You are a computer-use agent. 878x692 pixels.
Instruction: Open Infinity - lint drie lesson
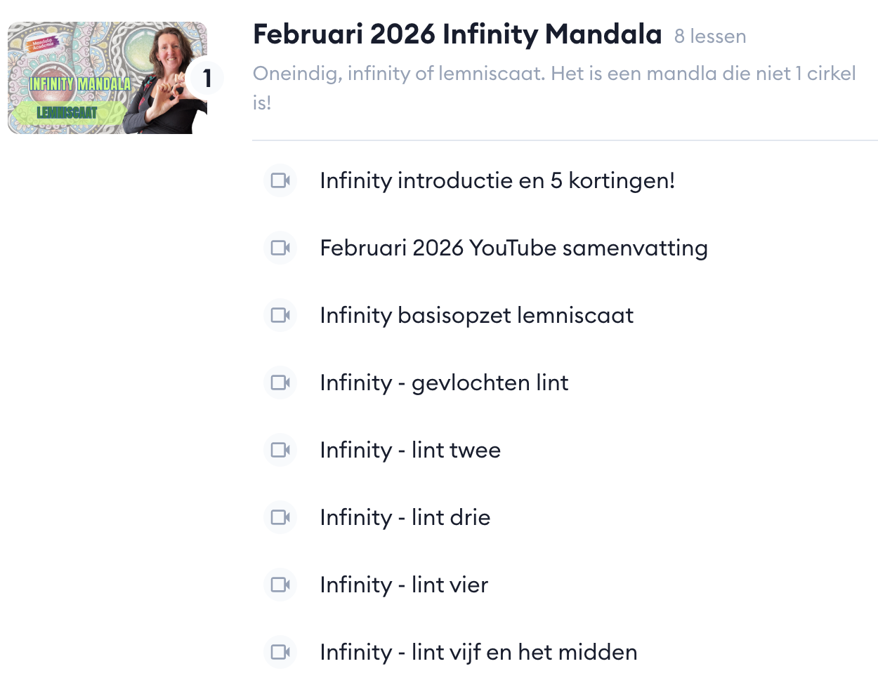click(x=405, y=517)
